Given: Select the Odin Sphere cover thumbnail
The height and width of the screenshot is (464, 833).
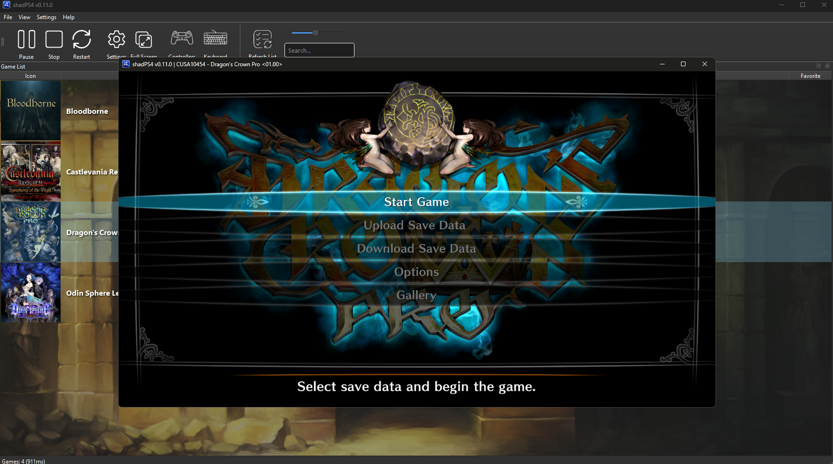Looking at the screenshot, I should point(31,292).
